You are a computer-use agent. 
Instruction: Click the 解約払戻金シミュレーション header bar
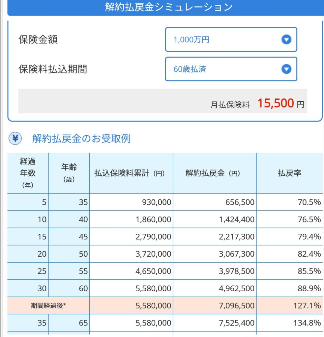(169, 8)
